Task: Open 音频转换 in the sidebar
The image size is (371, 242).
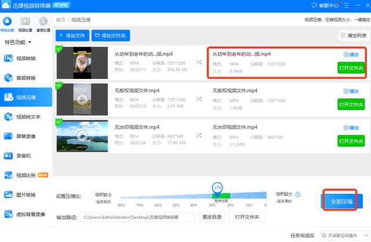Action: coord(26,78)
